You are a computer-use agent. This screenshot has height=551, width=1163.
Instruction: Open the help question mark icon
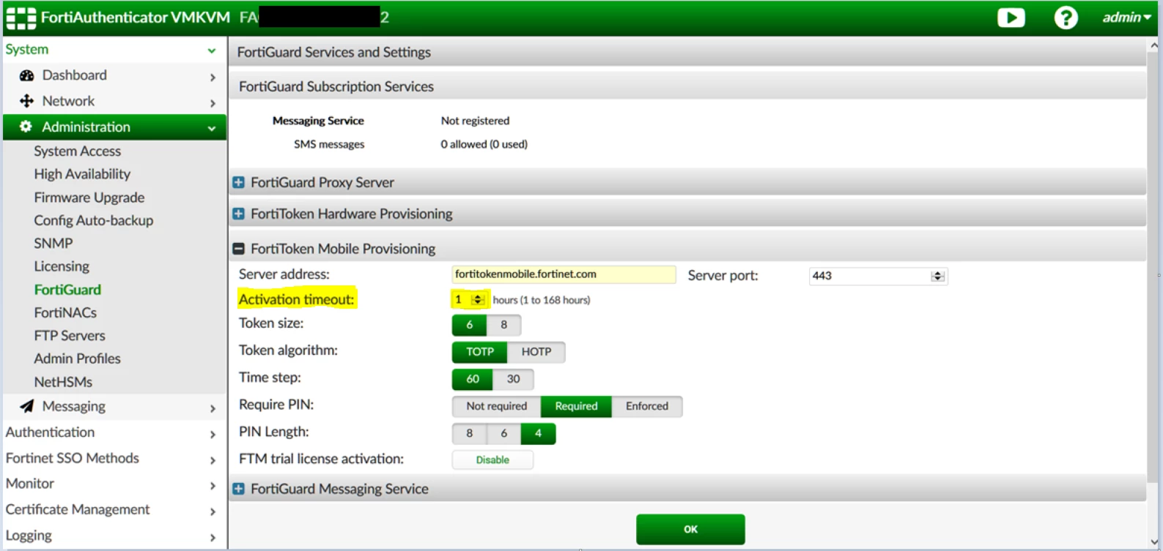point(1066,18)
